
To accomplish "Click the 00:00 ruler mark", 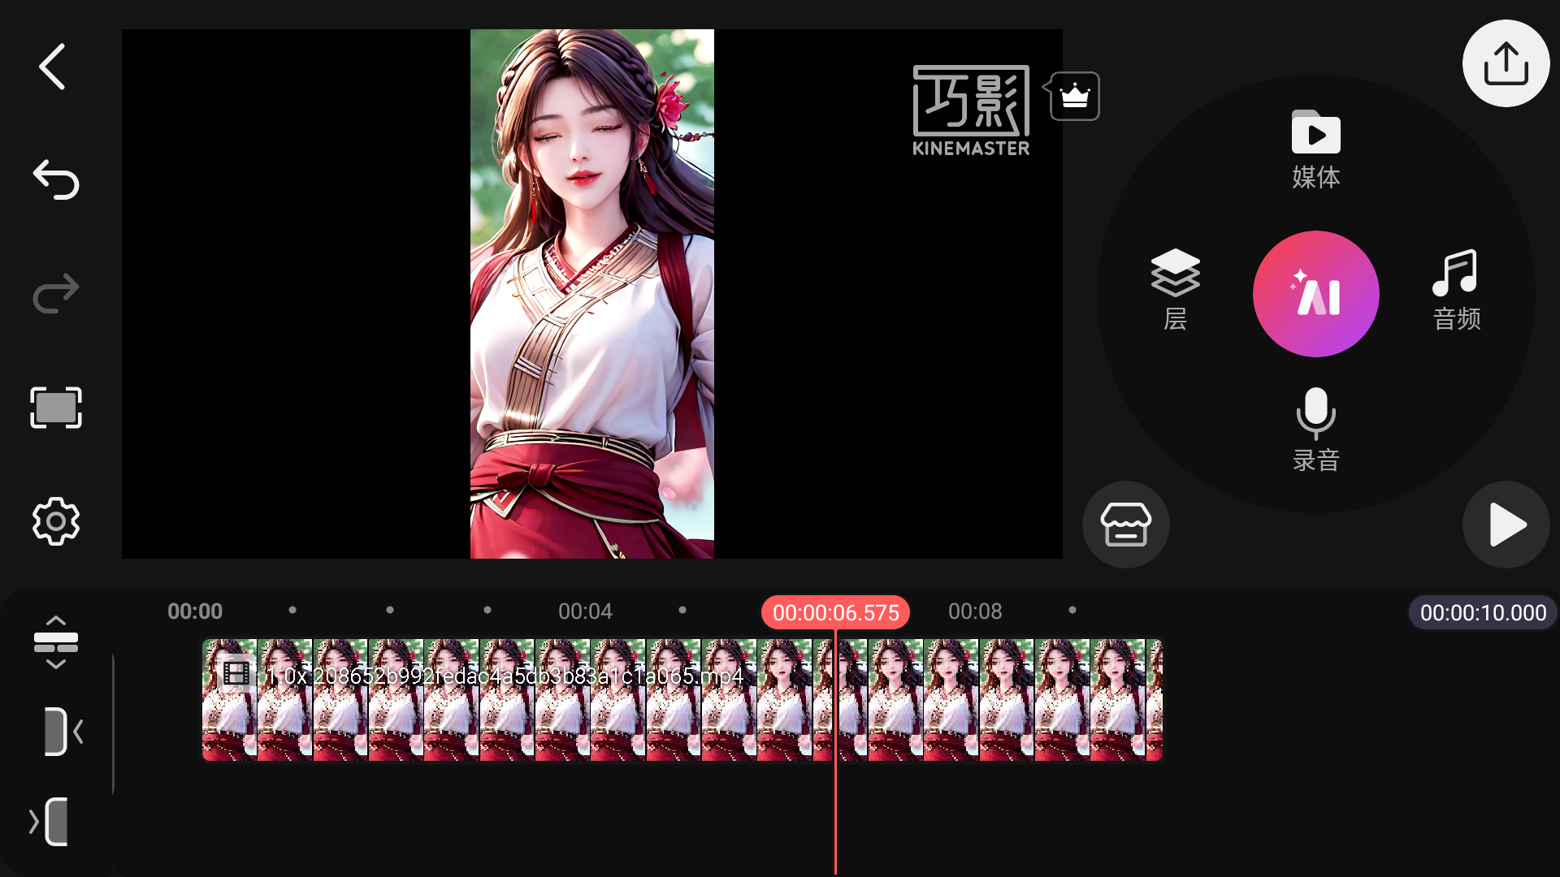I will [195, 611].
